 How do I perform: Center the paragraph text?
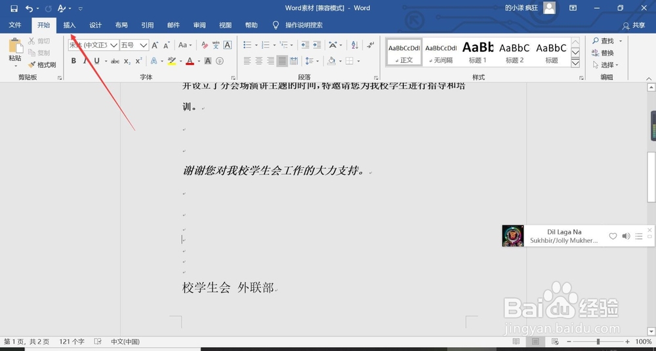pos(259,61)
